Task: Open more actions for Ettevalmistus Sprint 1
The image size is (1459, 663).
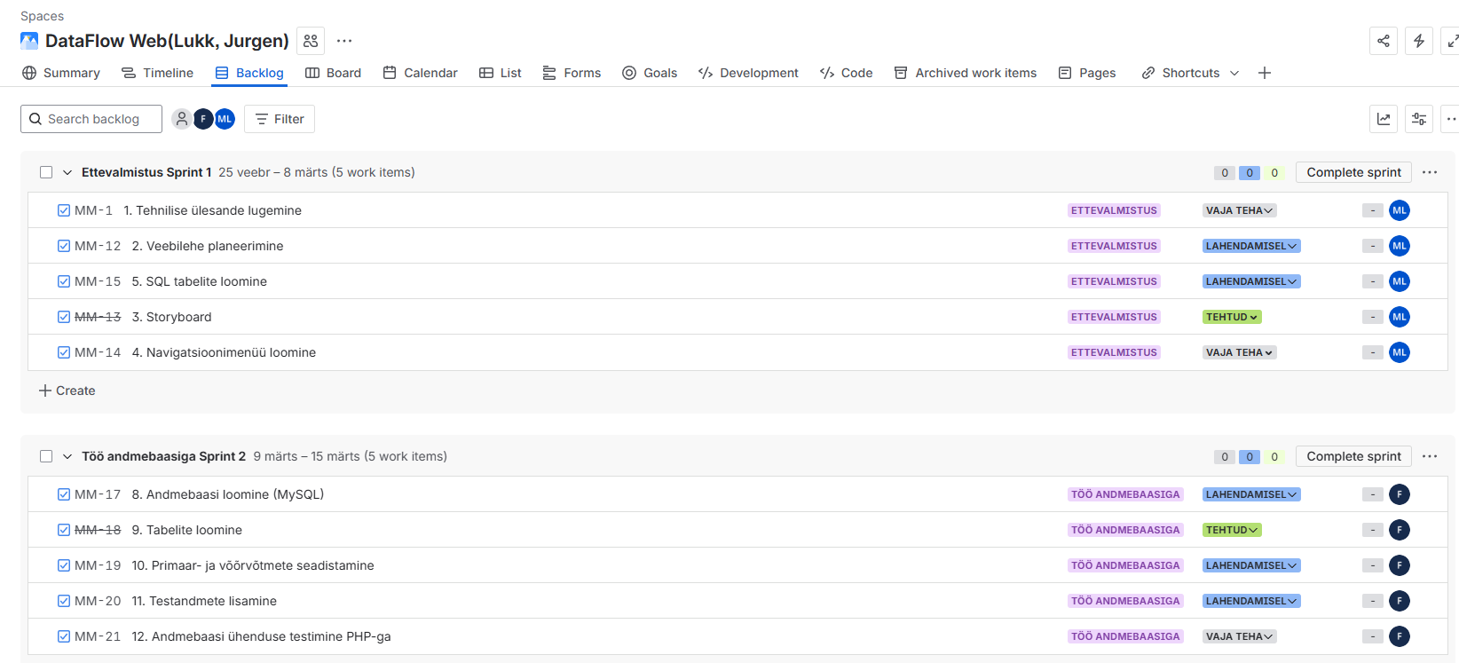Action: [1429, 172]
